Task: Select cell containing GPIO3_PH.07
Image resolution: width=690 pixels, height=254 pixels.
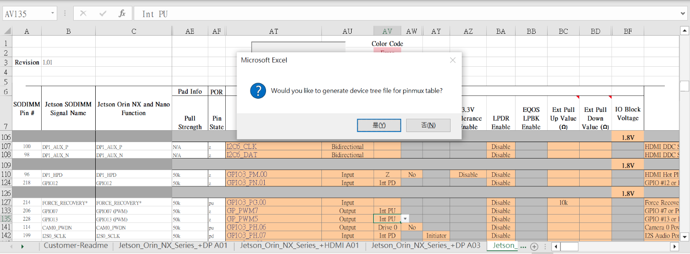Action: pos(273,235)
